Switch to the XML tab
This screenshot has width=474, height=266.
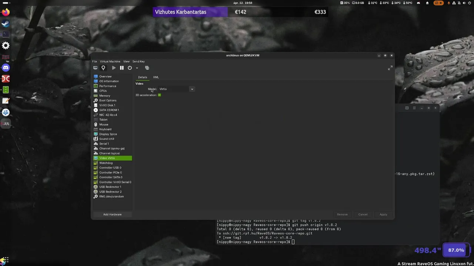pos(156,77)
